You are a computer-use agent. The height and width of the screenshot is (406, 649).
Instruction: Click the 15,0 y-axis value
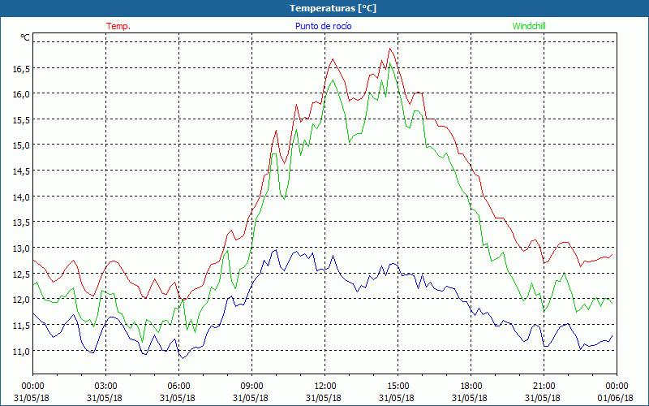(21, 146)
